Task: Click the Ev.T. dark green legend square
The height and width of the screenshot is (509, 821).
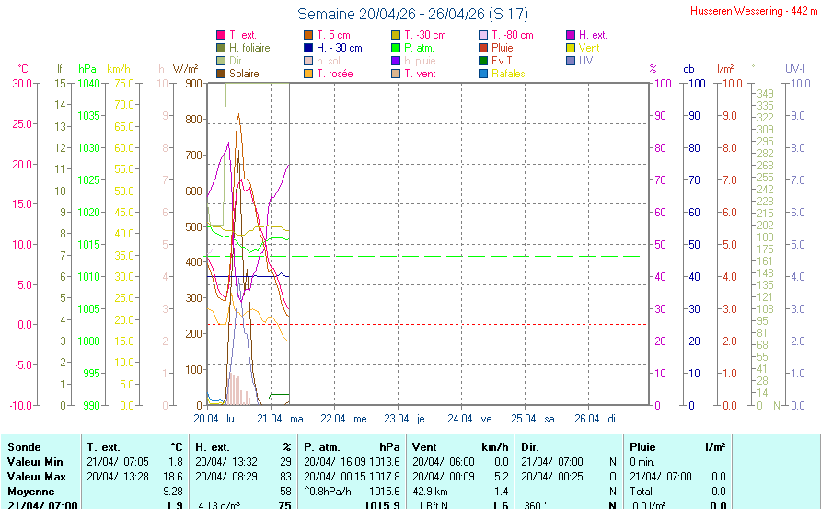Action: (x=483, y=61)
